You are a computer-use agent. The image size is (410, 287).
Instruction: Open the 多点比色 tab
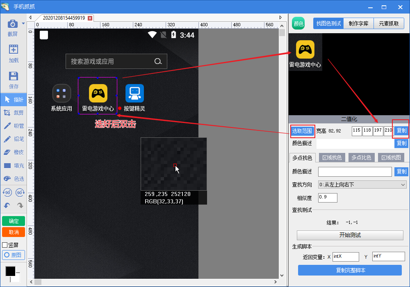(361, 157)
